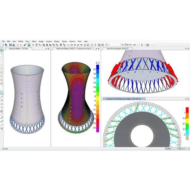Click the gray tower model in Analysis view

tap(27, 99)
